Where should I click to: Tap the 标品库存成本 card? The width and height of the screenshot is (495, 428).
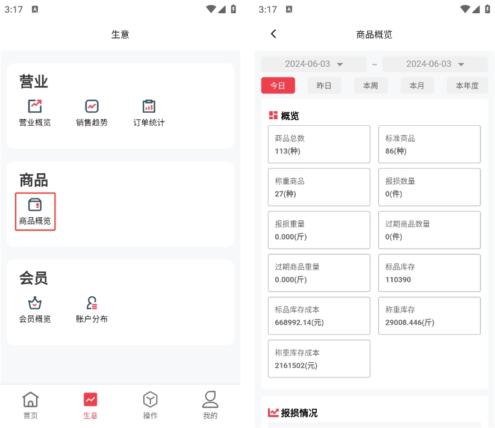point(319,316)
